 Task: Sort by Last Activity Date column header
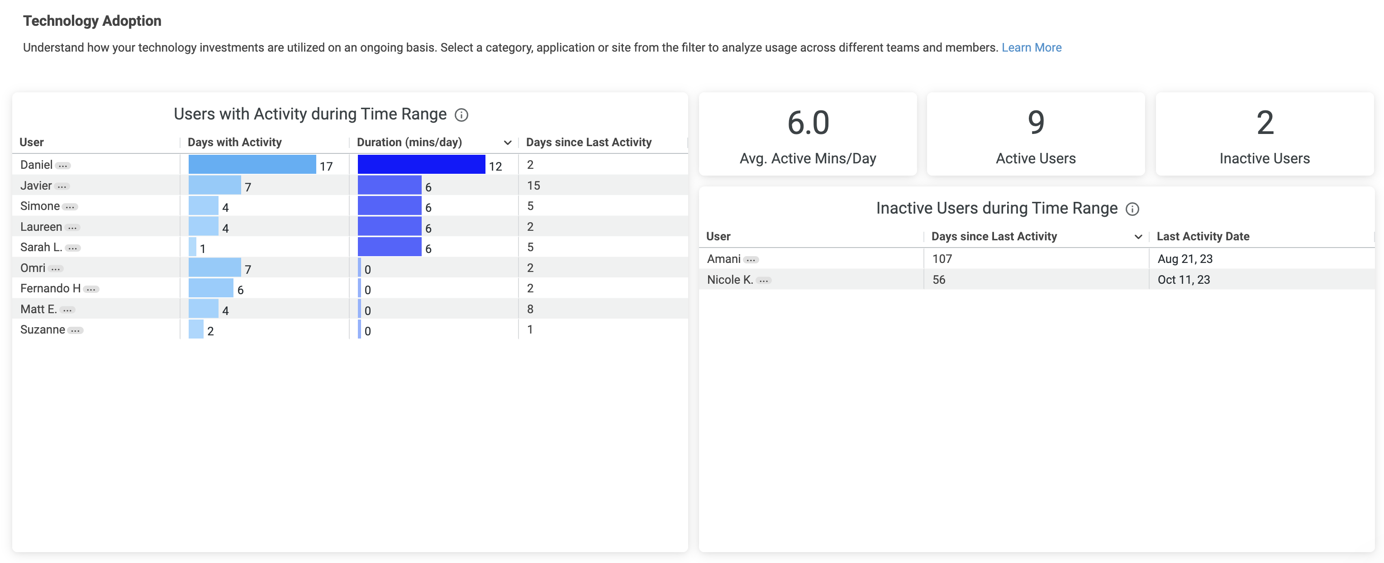pyautogui.click(x=1203, y=236)
